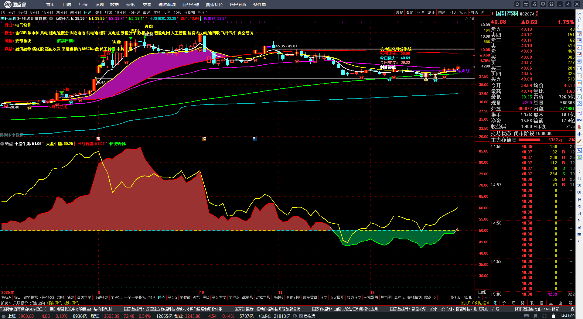
Task: Click the 榜 marker on the K-line chart
Action: tap(204, 139)
